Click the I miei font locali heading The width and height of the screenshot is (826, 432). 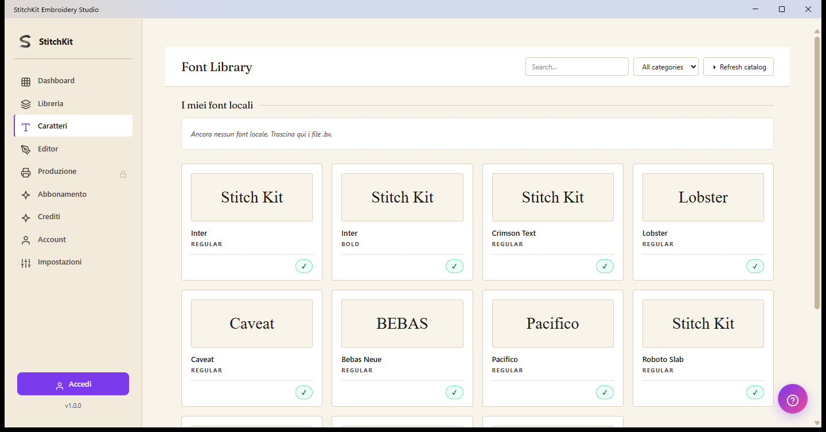coord(217,105)
